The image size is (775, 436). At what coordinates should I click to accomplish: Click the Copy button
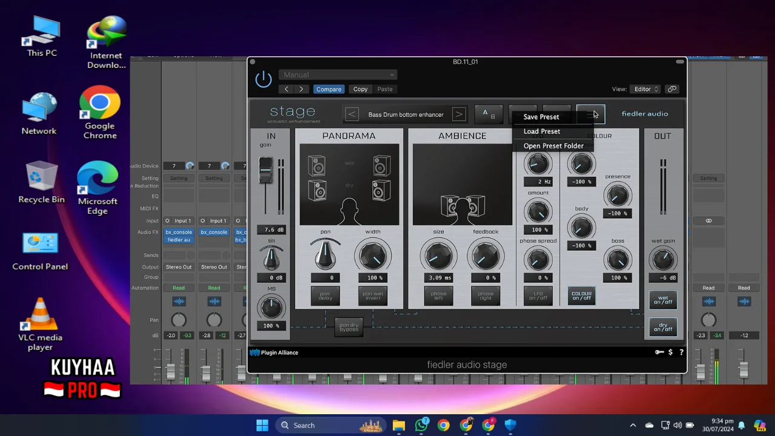(x=360, y=89)
